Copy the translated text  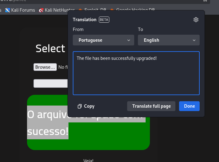click(x=86, y=106)
